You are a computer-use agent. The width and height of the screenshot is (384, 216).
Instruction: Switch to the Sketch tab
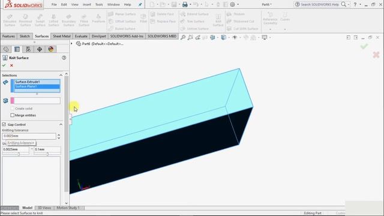point(25,36)
